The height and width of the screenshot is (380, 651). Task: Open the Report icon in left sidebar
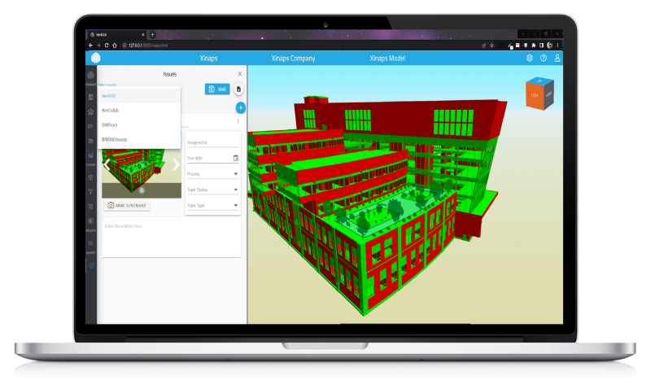(x=91, y=244)
